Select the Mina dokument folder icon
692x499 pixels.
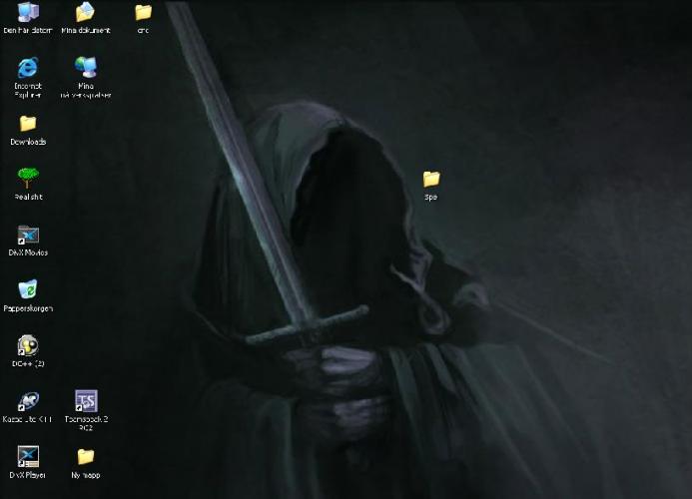[85, 12]
